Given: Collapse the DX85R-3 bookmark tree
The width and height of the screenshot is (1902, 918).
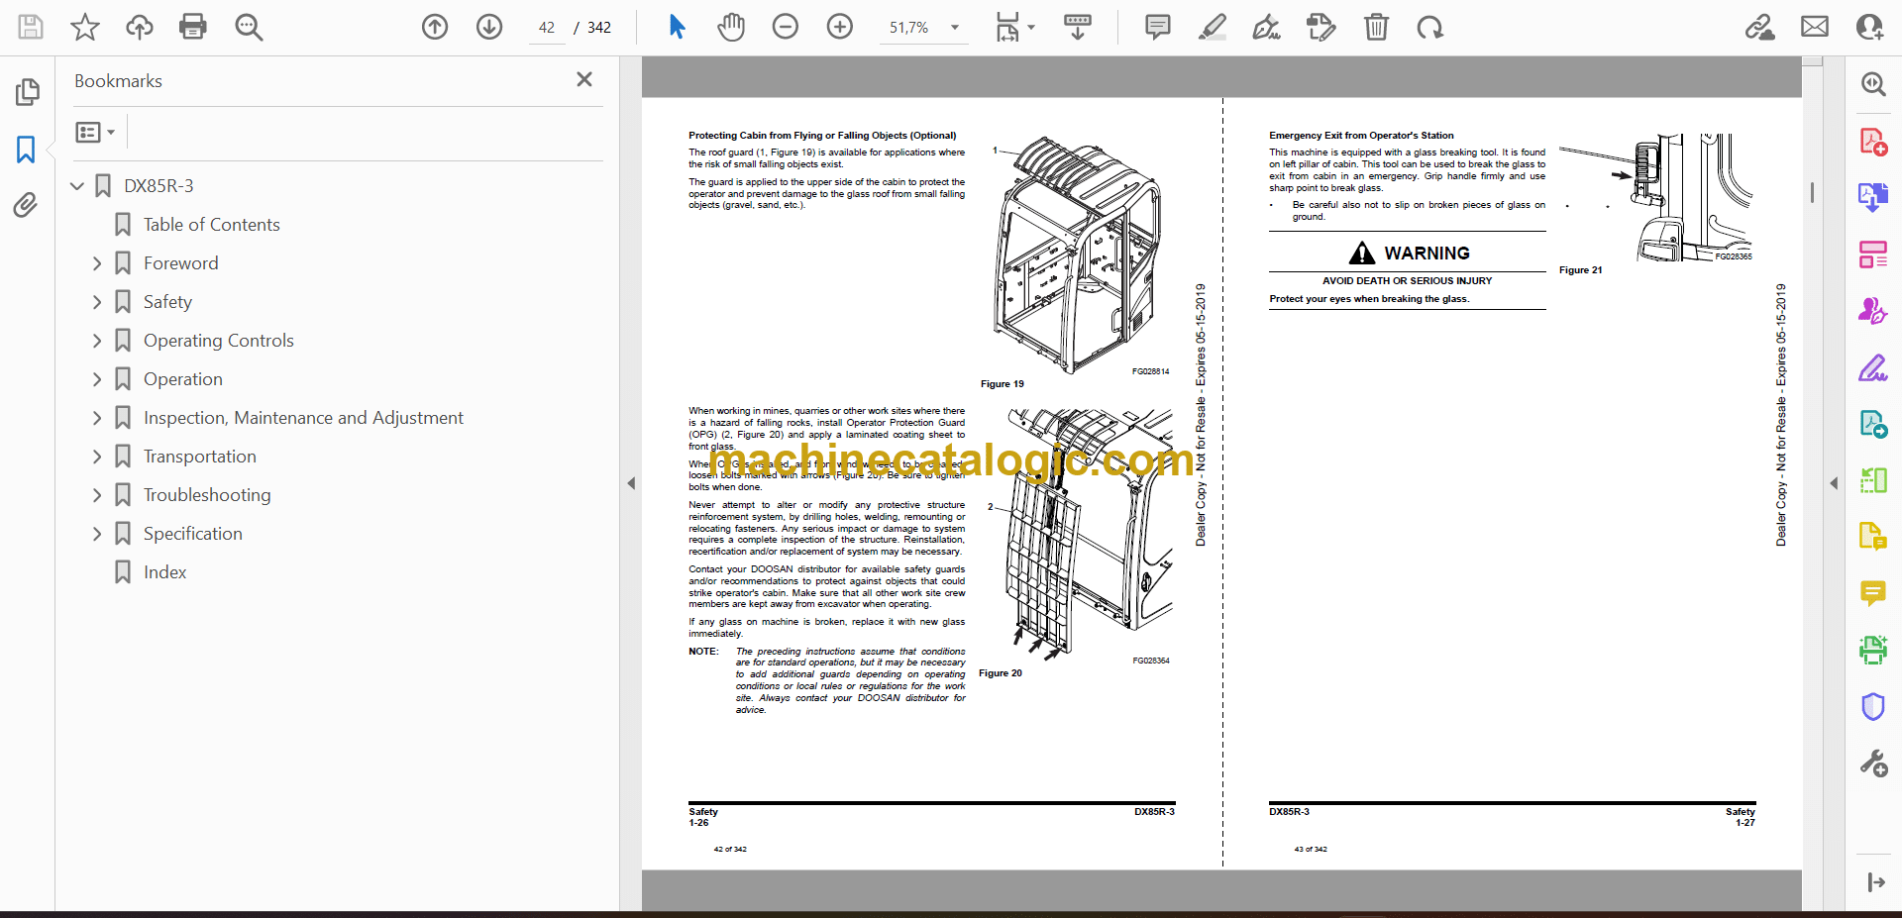Looking at the screenshot, I should 77,186.
